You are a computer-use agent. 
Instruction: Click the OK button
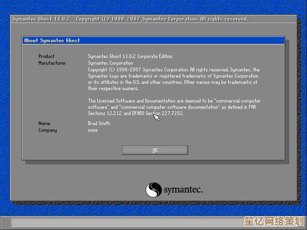(x=155, y=150)
